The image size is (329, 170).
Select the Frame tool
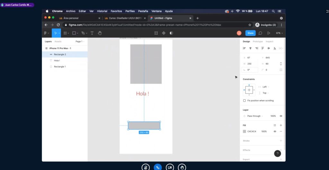click(65, 33)
